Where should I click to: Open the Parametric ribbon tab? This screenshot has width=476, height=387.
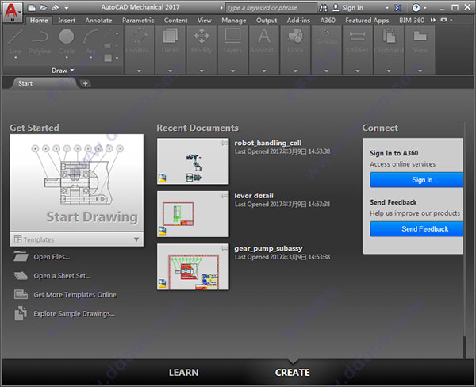click(x=138, y=21)
